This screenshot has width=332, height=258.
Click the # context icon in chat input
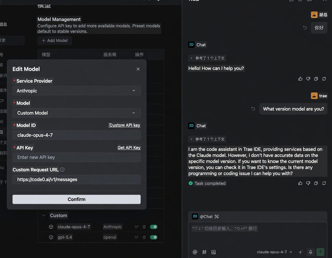(x=204, y=252)
